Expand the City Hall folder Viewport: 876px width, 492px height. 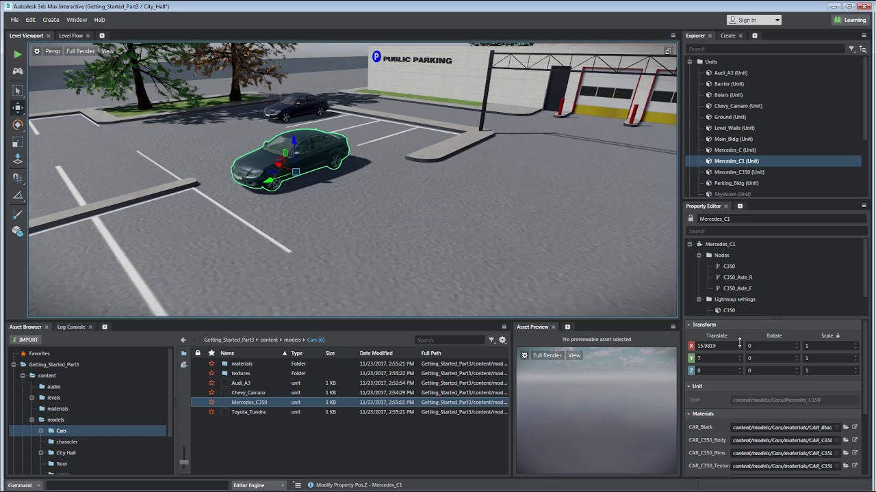point(41,452)
